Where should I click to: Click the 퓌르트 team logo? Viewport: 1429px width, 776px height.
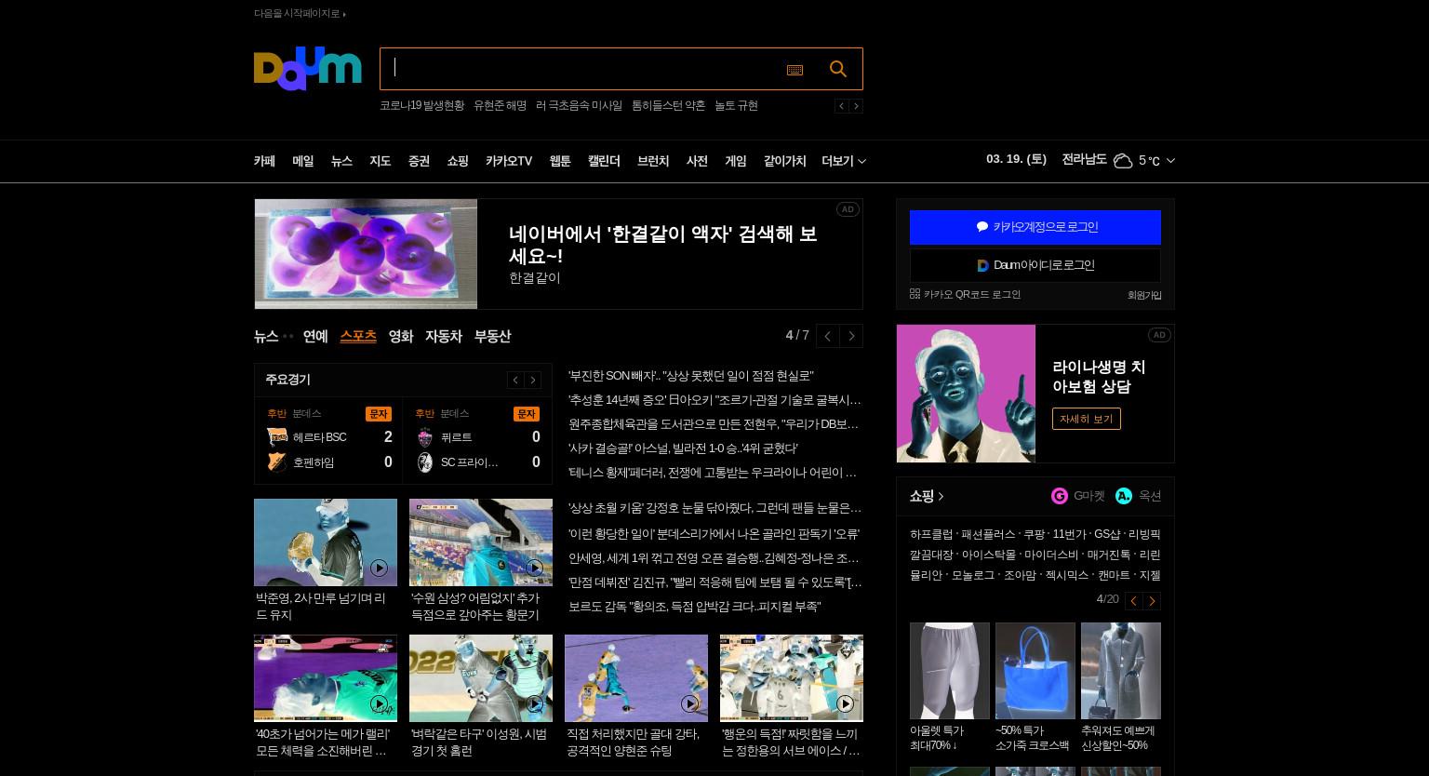point(425,437)
